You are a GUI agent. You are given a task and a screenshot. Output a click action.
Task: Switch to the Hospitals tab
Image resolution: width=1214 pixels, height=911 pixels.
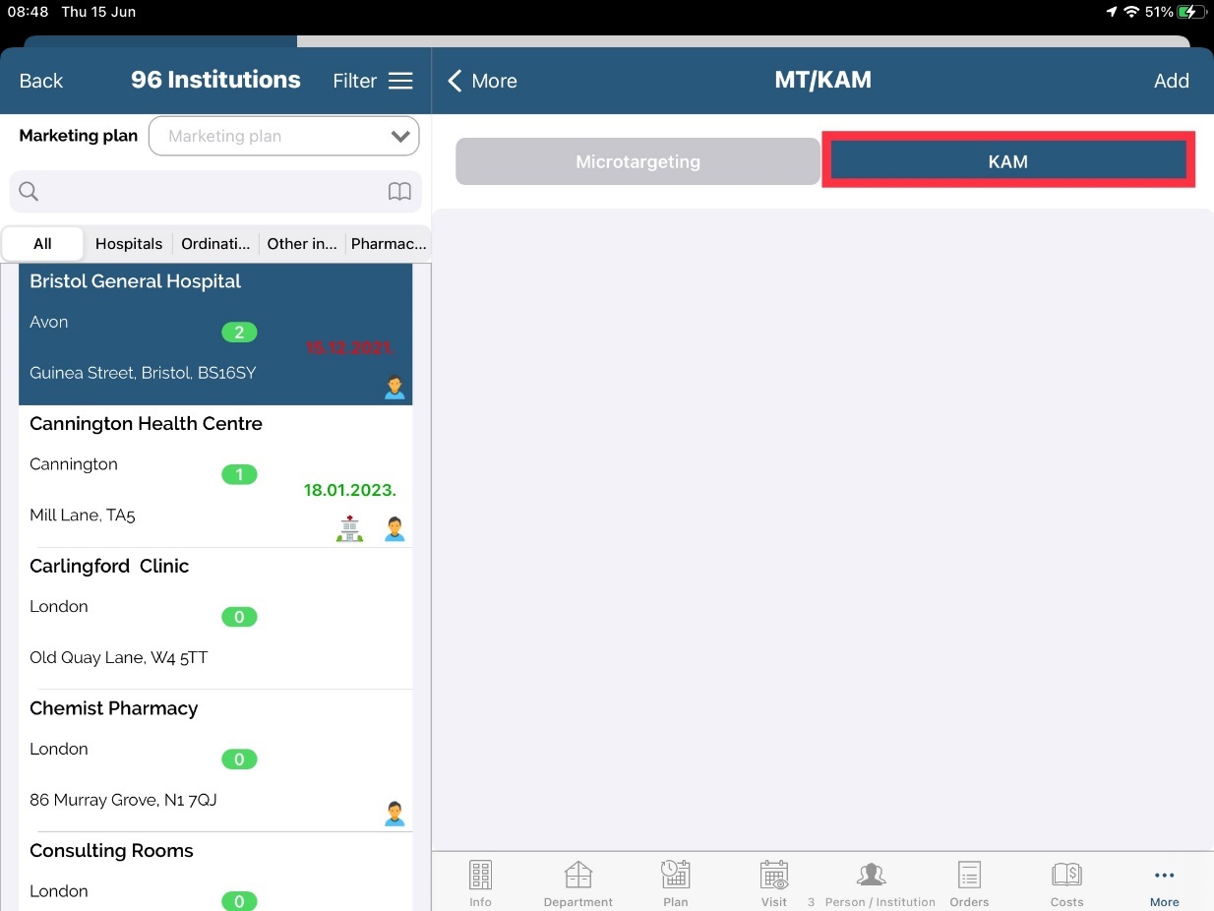point(129,244)
